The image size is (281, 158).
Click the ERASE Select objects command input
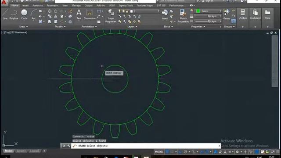tap(146, 146)
